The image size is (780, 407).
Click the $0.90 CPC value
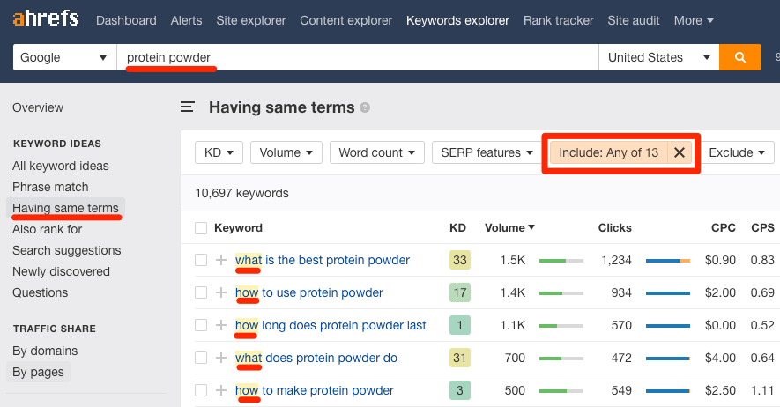[720, 260]
